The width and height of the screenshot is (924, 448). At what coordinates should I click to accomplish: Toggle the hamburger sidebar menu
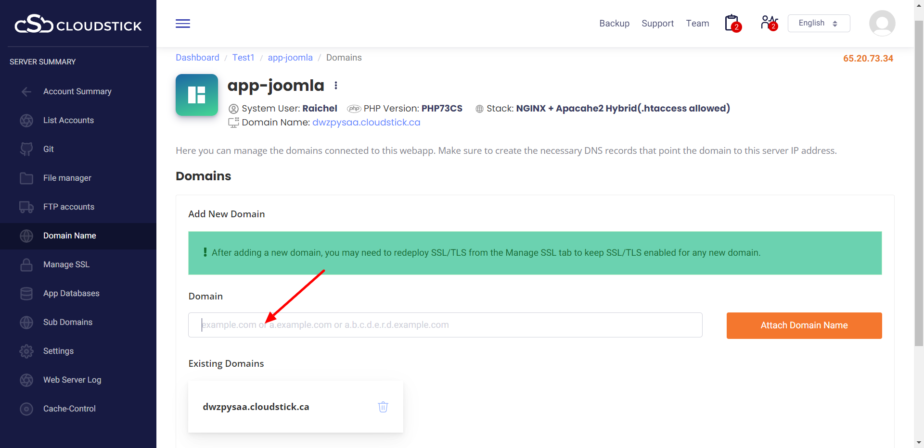(182, 24)
